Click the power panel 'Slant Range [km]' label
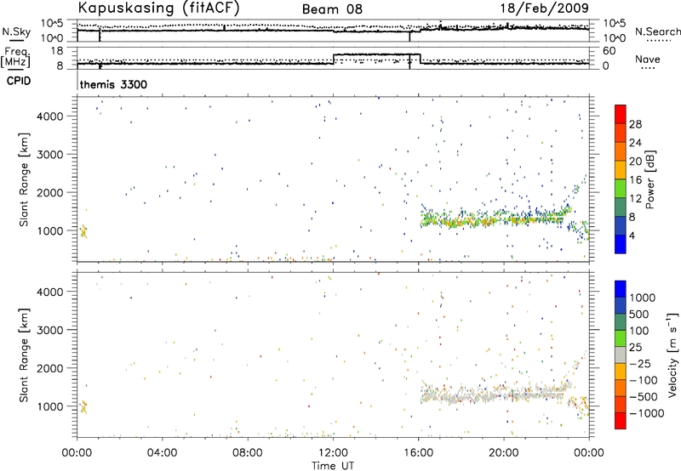This screenshot has height=471, width=681. 24,179
